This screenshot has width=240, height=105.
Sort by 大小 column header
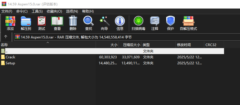(107, 45)
